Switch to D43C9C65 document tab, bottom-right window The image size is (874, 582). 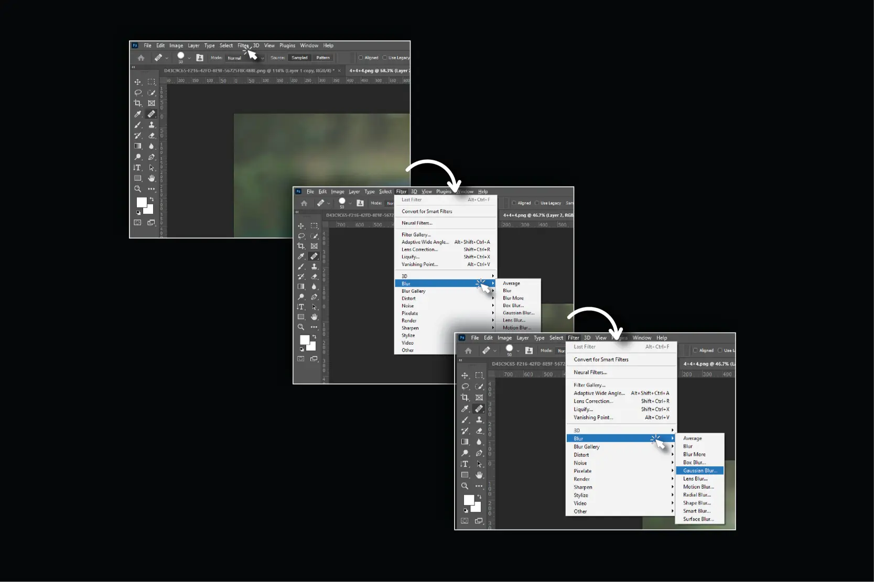tap(528, 364)
